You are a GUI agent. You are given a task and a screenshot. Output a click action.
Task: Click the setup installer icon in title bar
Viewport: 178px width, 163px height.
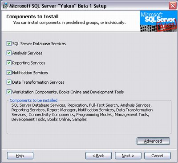pyautogui.click(x=5, y=6)
